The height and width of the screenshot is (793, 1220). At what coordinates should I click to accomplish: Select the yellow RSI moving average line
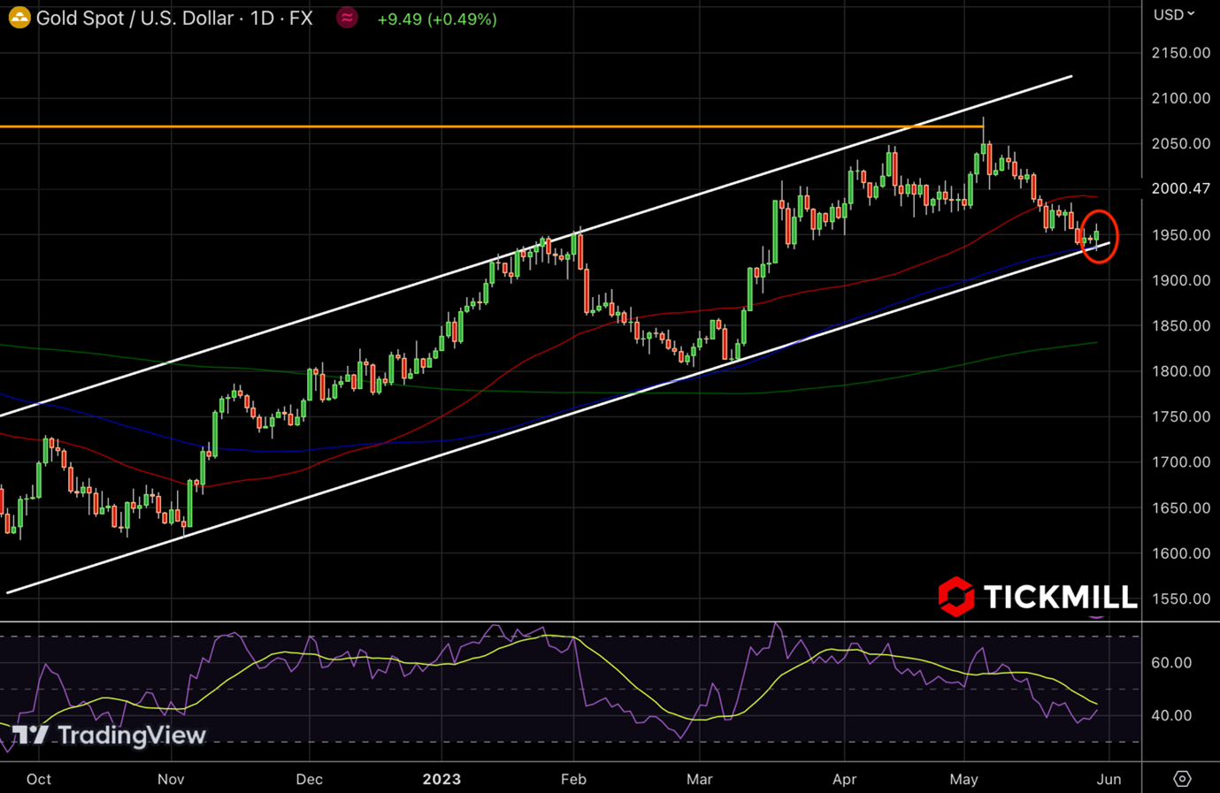[x=549, y=636]
